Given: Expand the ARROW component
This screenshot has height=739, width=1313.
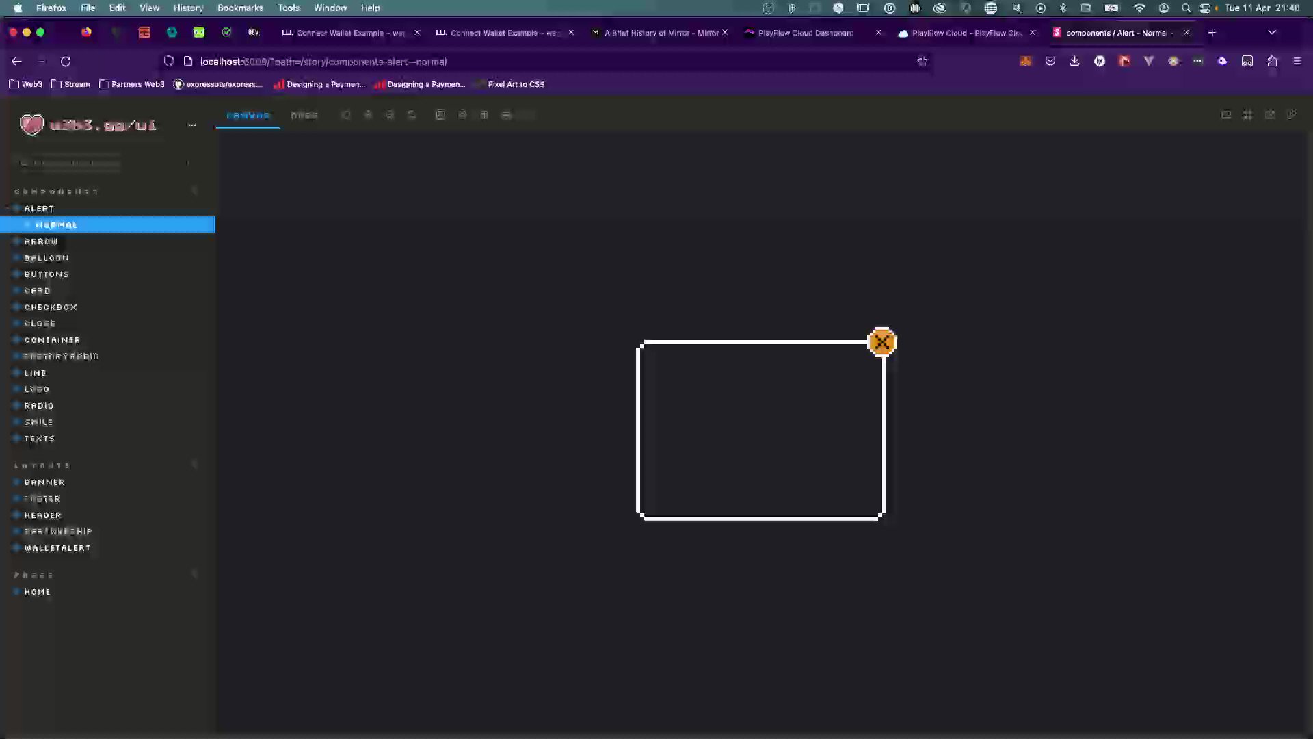Looking at the screenshot, I should pos(41,242).
